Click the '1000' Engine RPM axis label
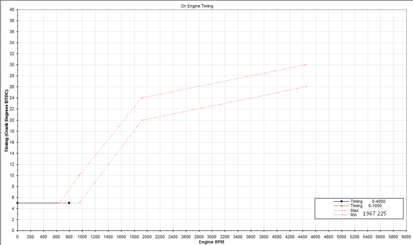413x245 pixels. tap(82, 237)
